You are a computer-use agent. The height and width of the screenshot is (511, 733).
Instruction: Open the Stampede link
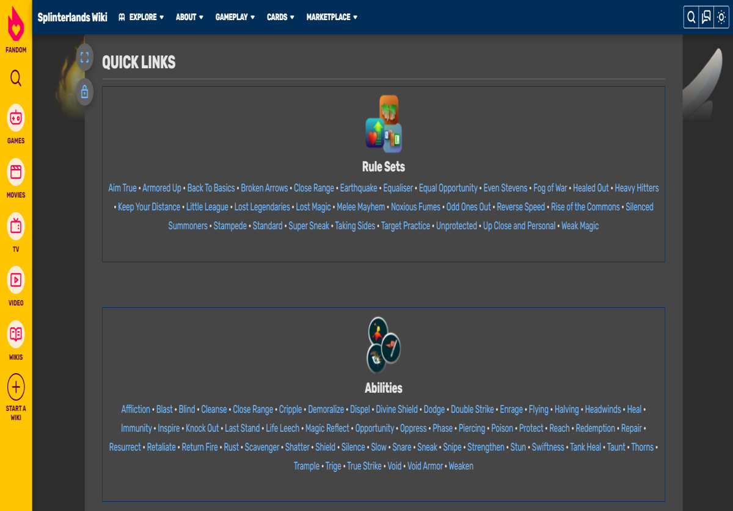[x=230, y=226]
